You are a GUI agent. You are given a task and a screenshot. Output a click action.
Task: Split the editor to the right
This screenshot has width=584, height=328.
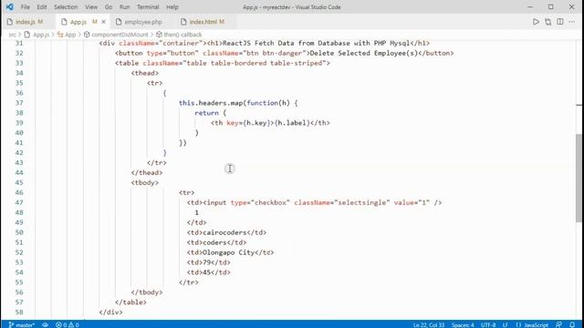point(559,22)
